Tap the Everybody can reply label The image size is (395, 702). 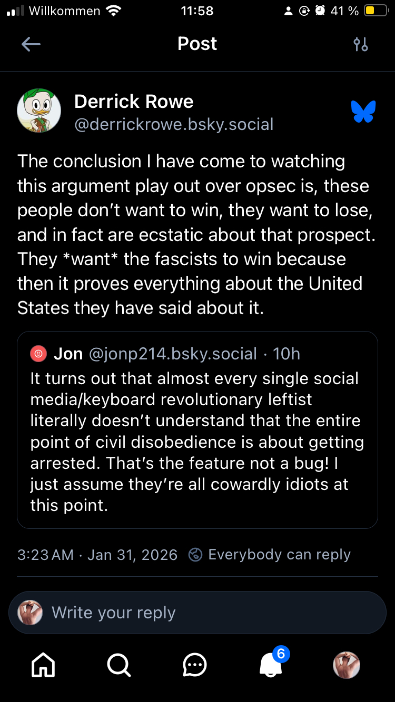tap(279, 555)
